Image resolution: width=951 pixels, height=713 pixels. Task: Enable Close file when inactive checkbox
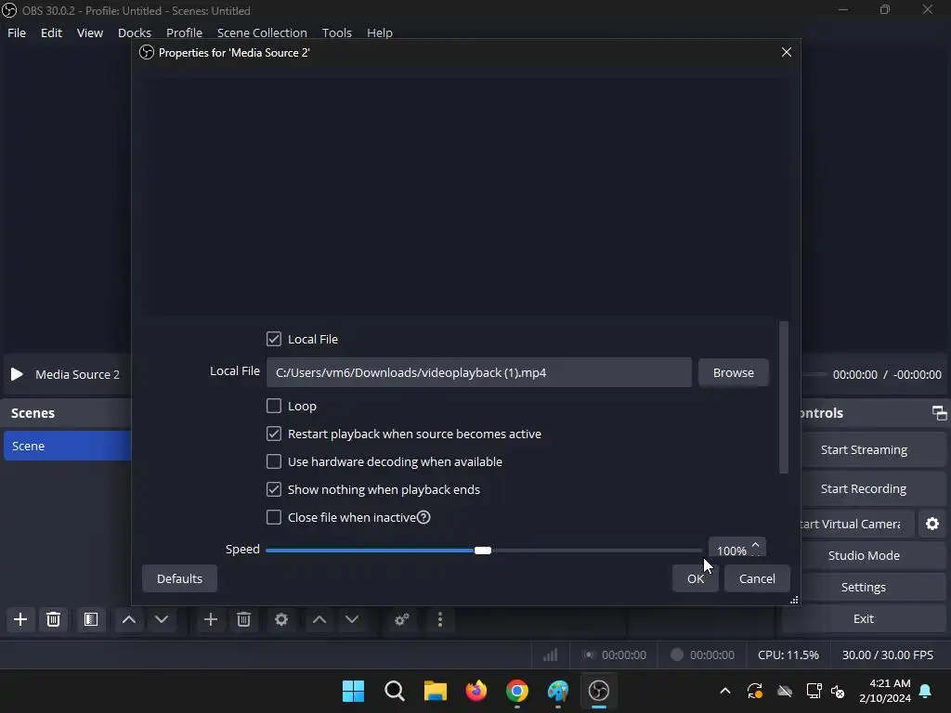coord(274,517)
